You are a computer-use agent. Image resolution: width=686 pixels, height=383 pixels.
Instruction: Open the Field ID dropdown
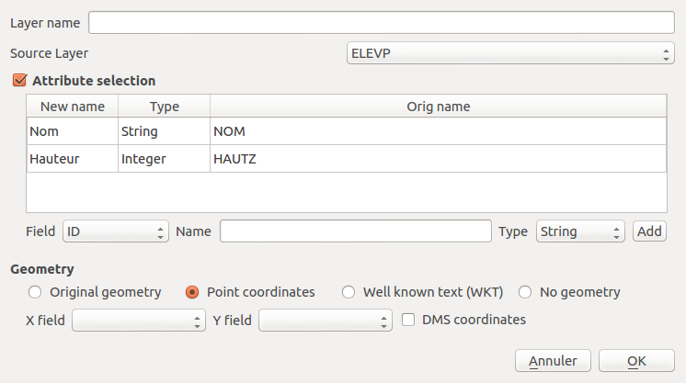tap(116, 231)
